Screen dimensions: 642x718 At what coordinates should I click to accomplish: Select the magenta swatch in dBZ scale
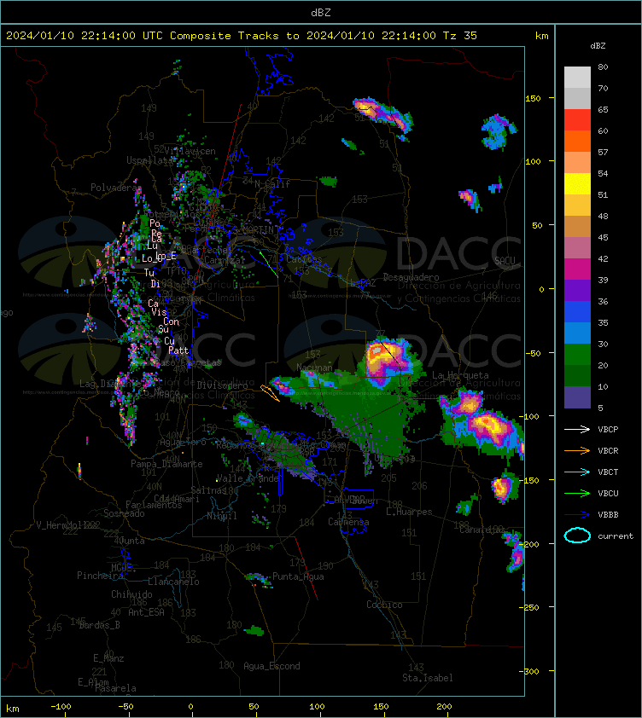(577, 269)
